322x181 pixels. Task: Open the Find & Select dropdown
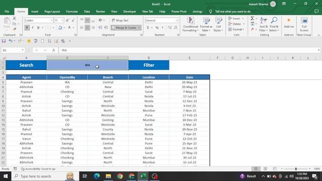point(274,24)
